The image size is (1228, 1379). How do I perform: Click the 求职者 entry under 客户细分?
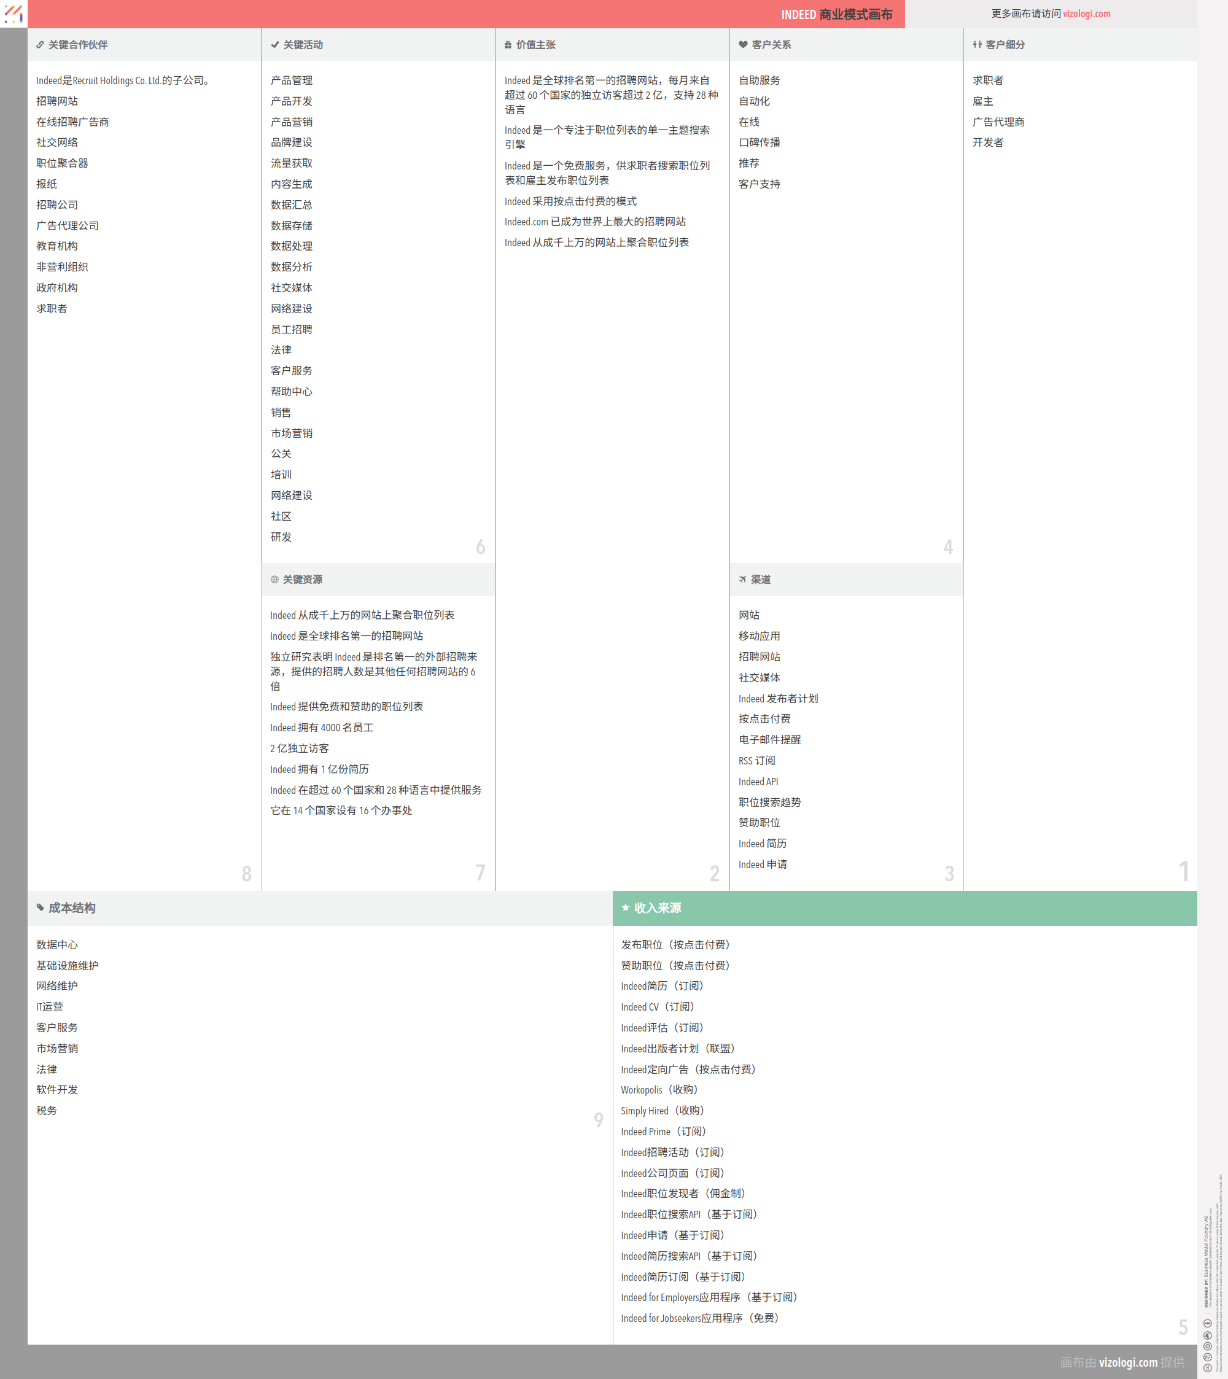988,80
